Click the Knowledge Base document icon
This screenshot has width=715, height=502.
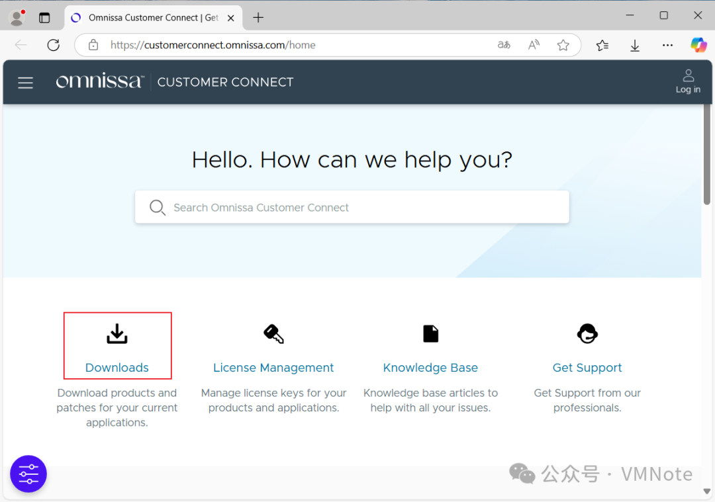pyautogui.click(x=430, y=333)
